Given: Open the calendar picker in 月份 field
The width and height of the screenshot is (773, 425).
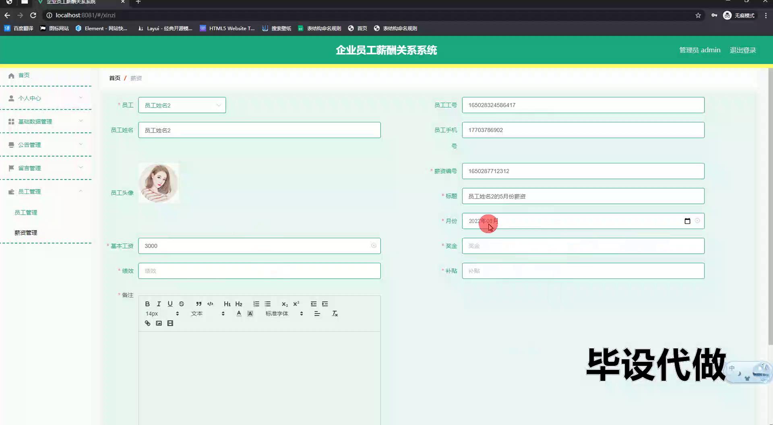Looking at the screenshot, I should click(687, 221).
